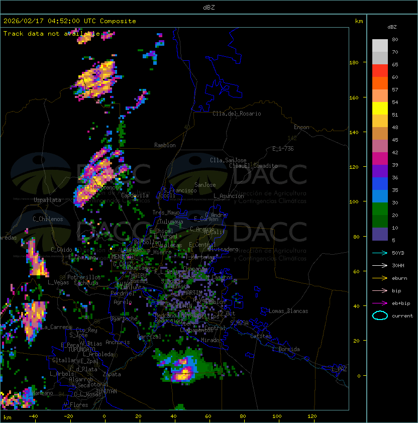Select the orange 57-60 dBZ swatch

(x=380, y=83)
